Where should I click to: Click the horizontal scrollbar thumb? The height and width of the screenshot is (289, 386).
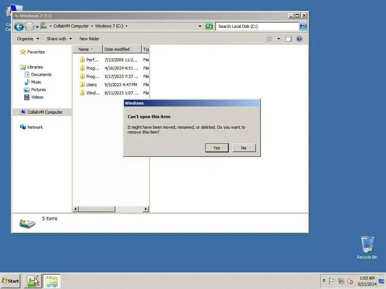pos(97,209)
